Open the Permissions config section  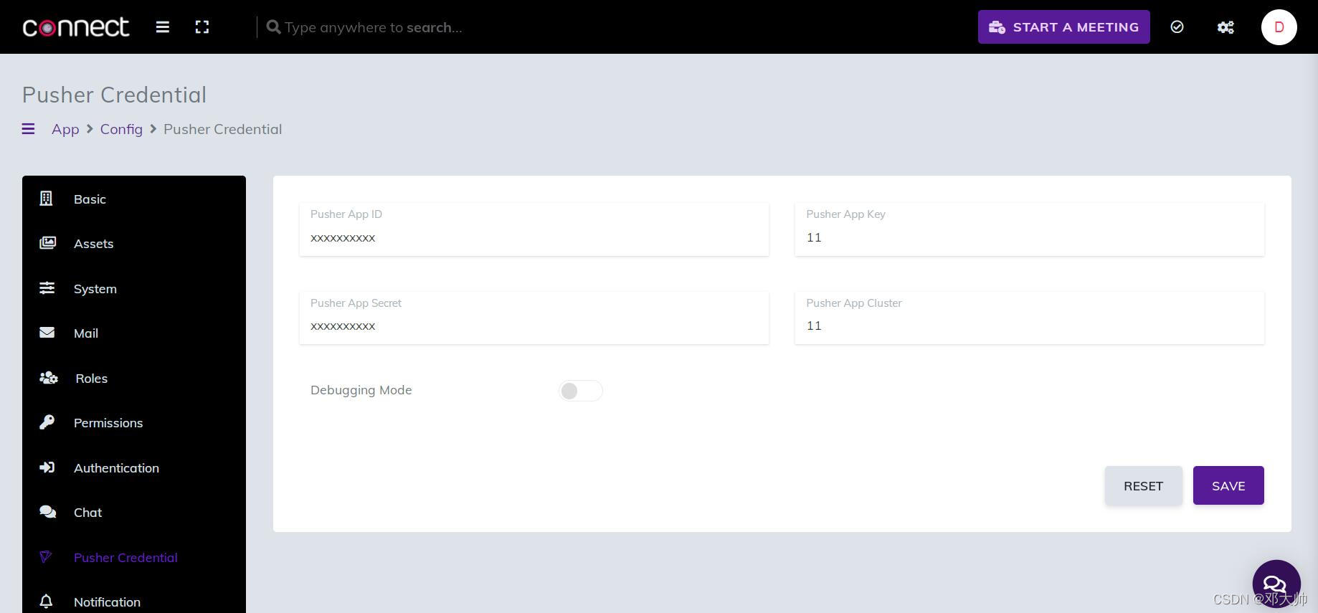tap(134, 423)
